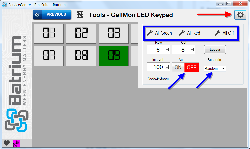
Task: Select keypad cell 07
Action: pos(49,56)
